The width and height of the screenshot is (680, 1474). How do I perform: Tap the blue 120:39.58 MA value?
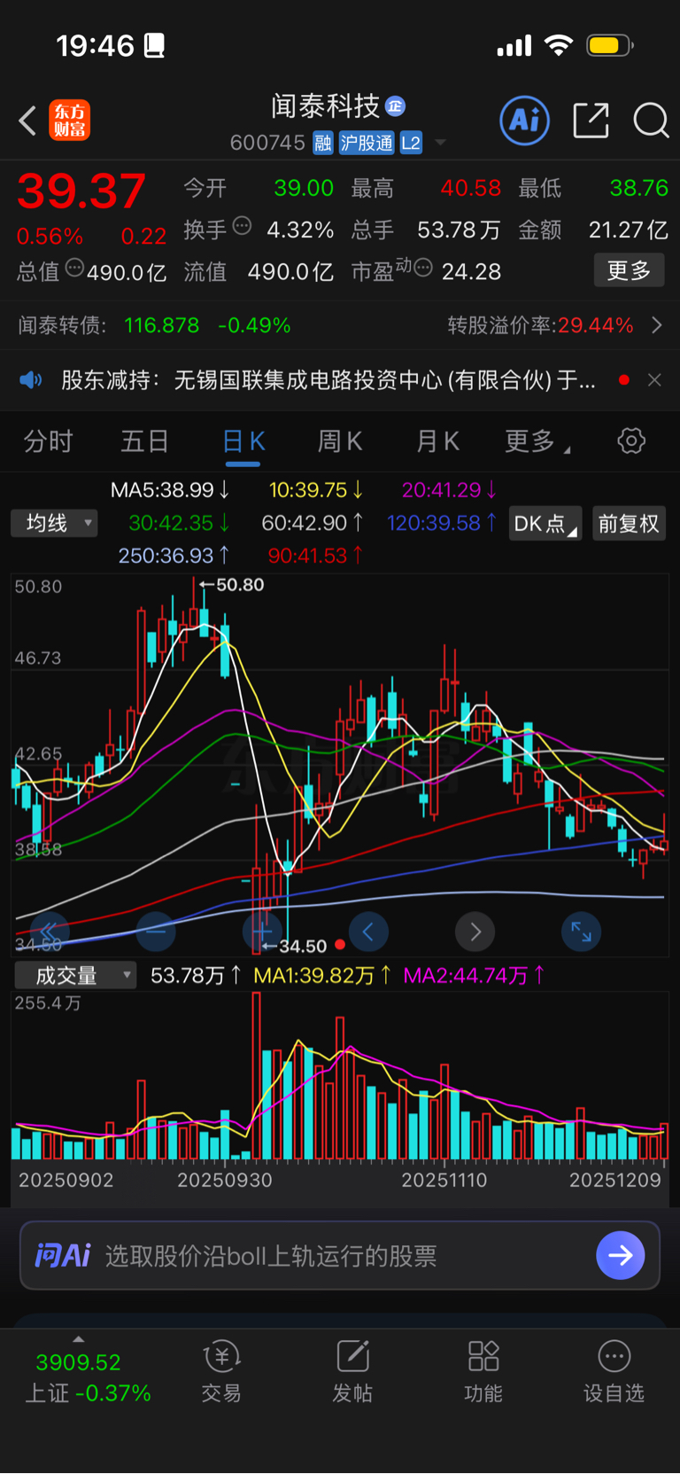[442, 523]
